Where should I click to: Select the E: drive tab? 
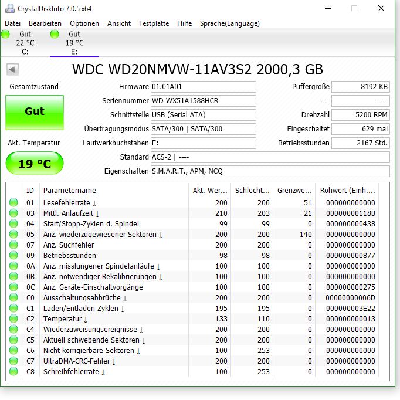(74, 43)
